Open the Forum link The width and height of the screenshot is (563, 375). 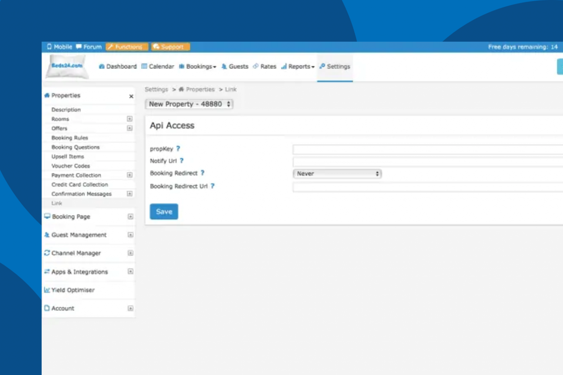coord(89,47)
